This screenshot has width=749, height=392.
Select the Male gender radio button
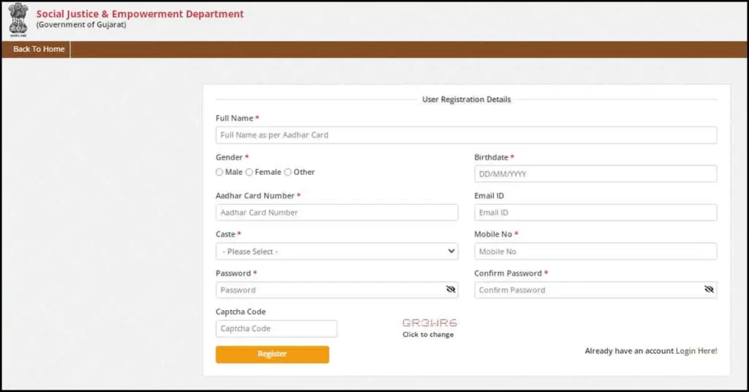pos(219,173)
